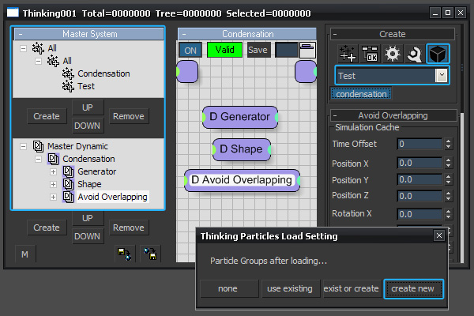
Task: Click the Master Dynamic set icon
Action: [38, 146]
